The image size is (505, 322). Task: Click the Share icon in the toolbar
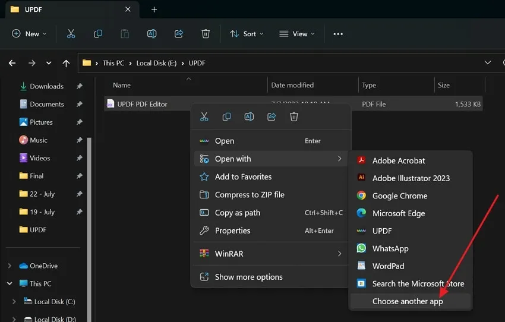point(179,34)
